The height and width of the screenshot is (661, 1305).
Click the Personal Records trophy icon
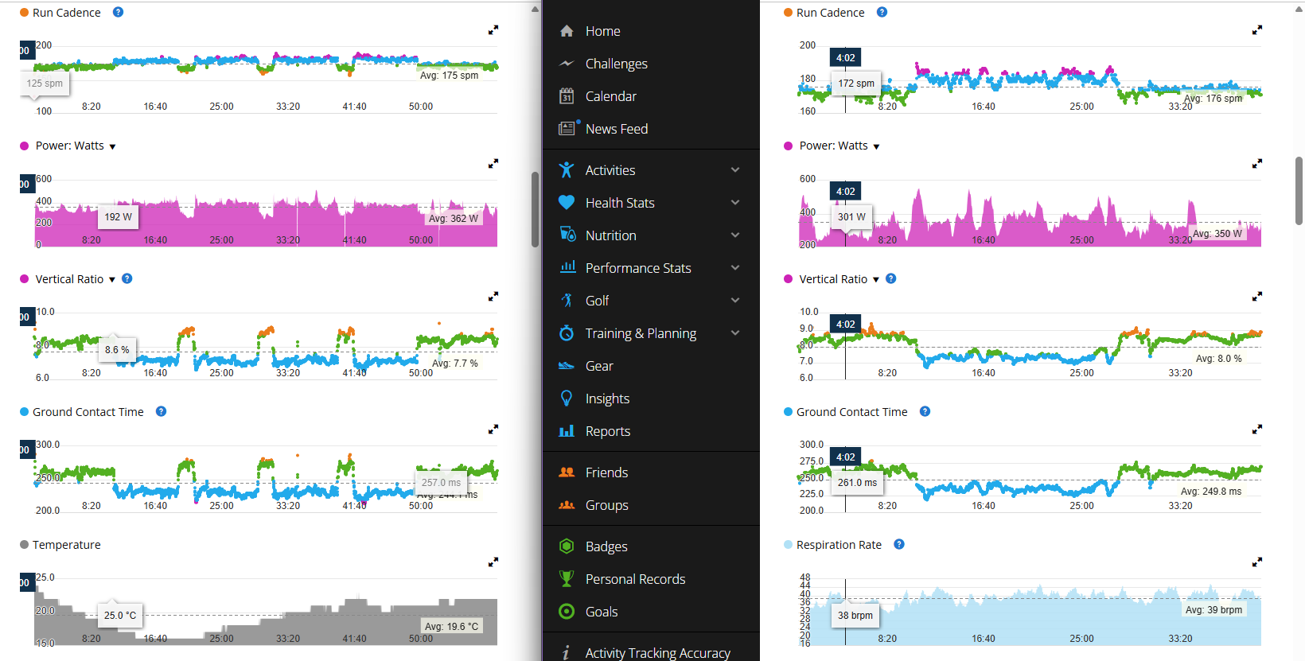(x=567, y=579)
